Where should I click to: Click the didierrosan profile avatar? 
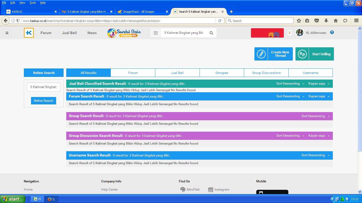point(299,33)
